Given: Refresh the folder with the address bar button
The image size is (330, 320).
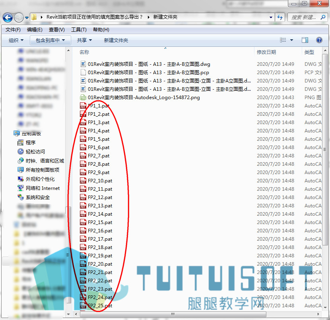Looking at the screenshot, I should click(x=280, y=17).
